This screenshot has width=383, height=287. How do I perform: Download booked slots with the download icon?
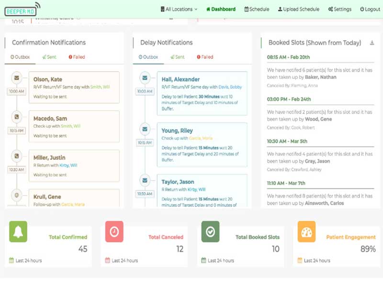pos(372,43)
